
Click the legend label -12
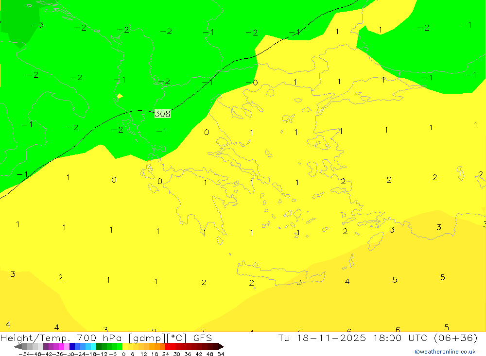(x=102, y=354)
